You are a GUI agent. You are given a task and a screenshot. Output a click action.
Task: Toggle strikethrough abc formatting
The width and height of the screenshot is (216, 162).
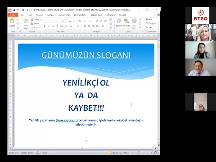[x=62, y=26]
